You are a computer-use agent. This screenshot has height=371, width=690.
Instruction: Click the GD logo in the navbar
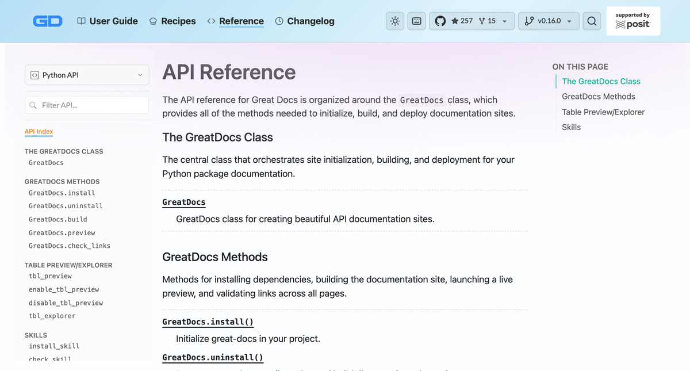(x=48, y=21)
